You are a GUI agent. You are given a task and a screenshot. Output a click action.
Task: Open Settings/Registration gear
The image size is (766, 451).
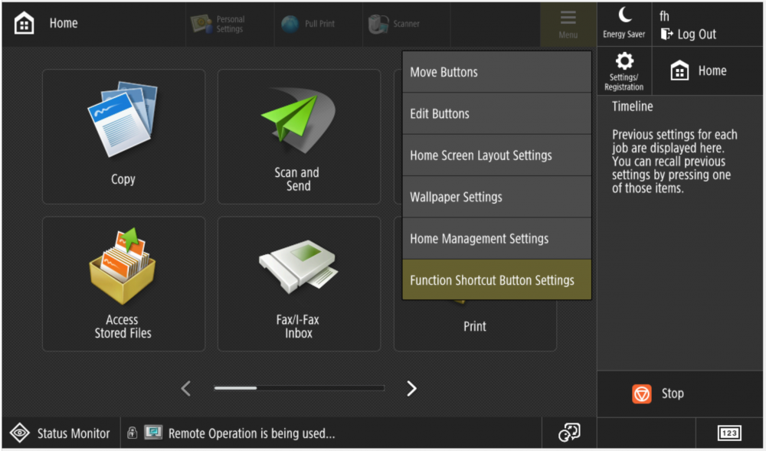(x=624, y=70)
